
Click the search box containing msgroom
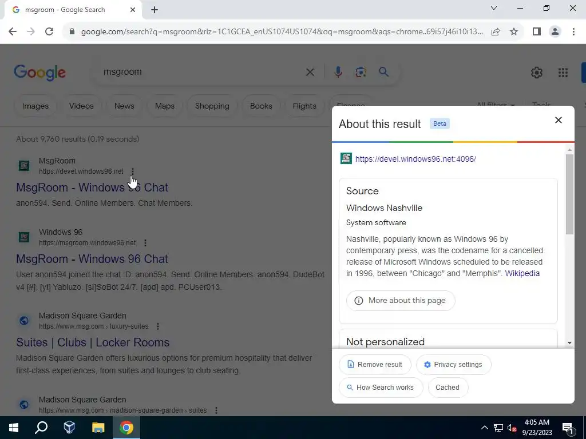tap(202, 72)
